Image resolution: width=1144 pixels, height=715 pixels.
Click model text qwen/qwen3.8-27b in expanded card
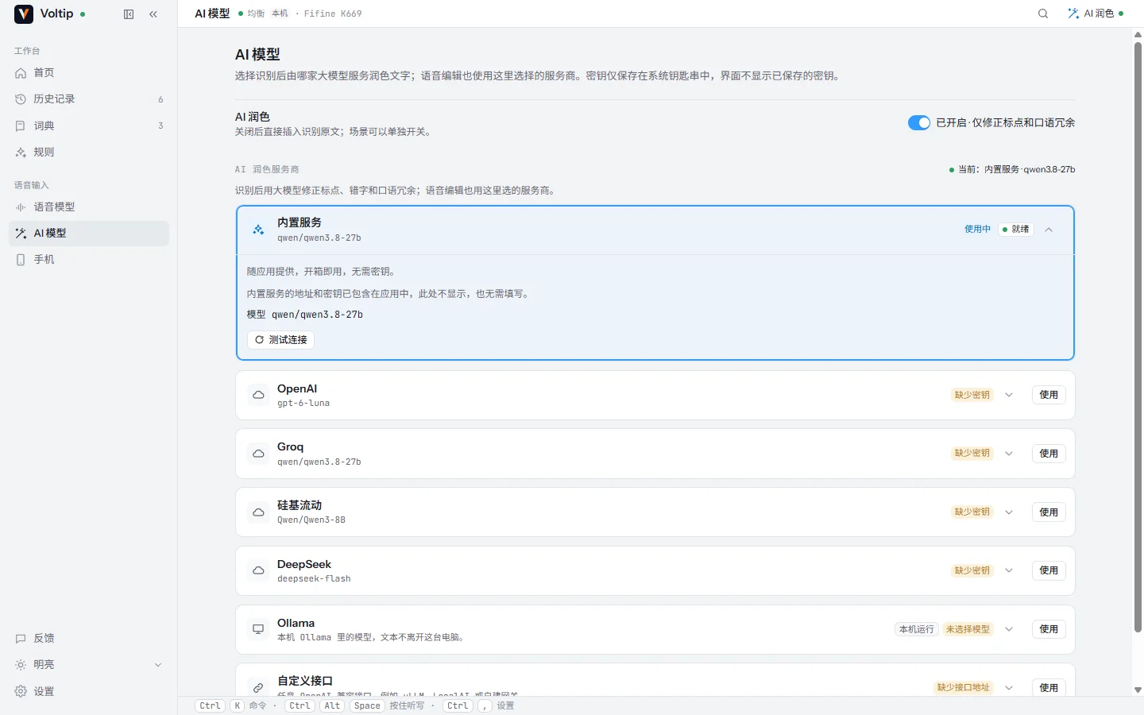[317, 315]
